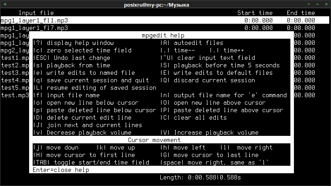Click the mpgedit help title

click(x=163, y=35)
